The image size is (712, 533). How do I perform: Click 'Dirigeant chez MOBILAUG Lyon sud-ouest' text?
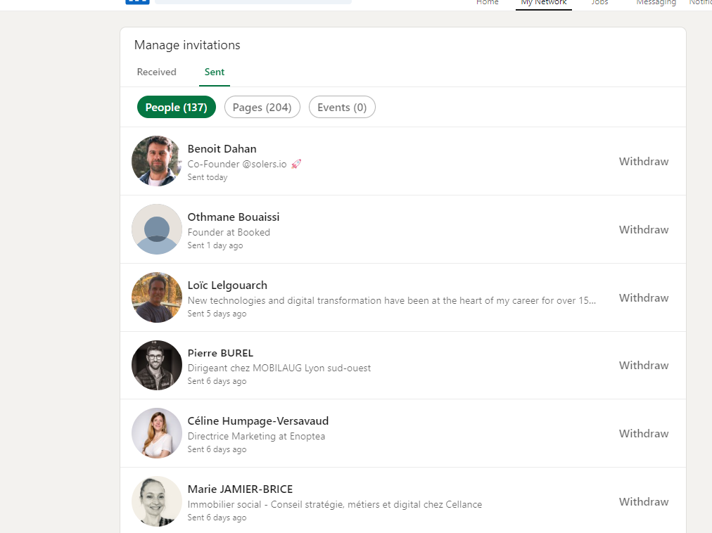pos(279,368)
